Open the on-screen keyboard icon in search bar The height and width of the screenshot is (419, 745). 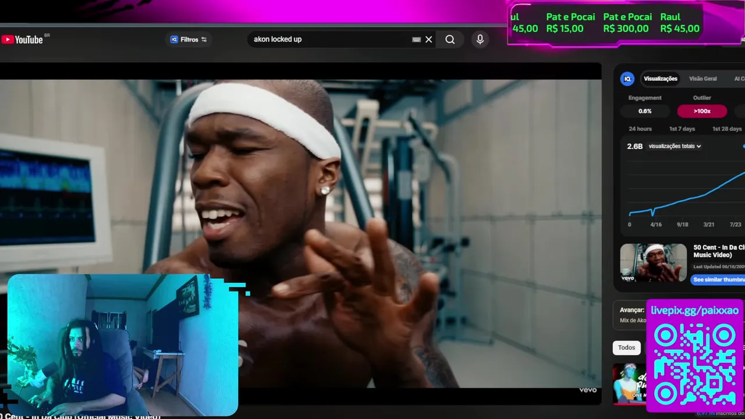click(416, 40)
